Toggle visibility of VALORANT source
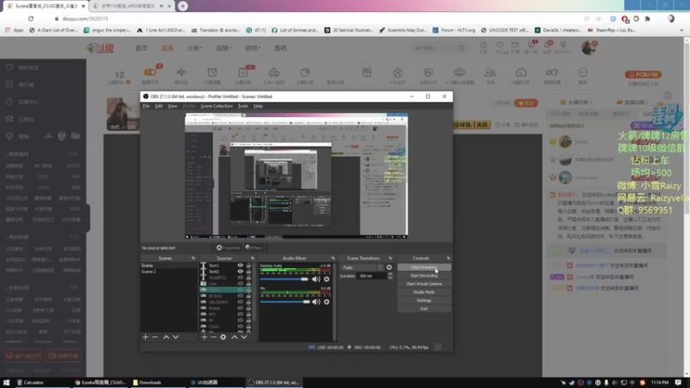The image size is (690, 388). [x=241, y=303]
